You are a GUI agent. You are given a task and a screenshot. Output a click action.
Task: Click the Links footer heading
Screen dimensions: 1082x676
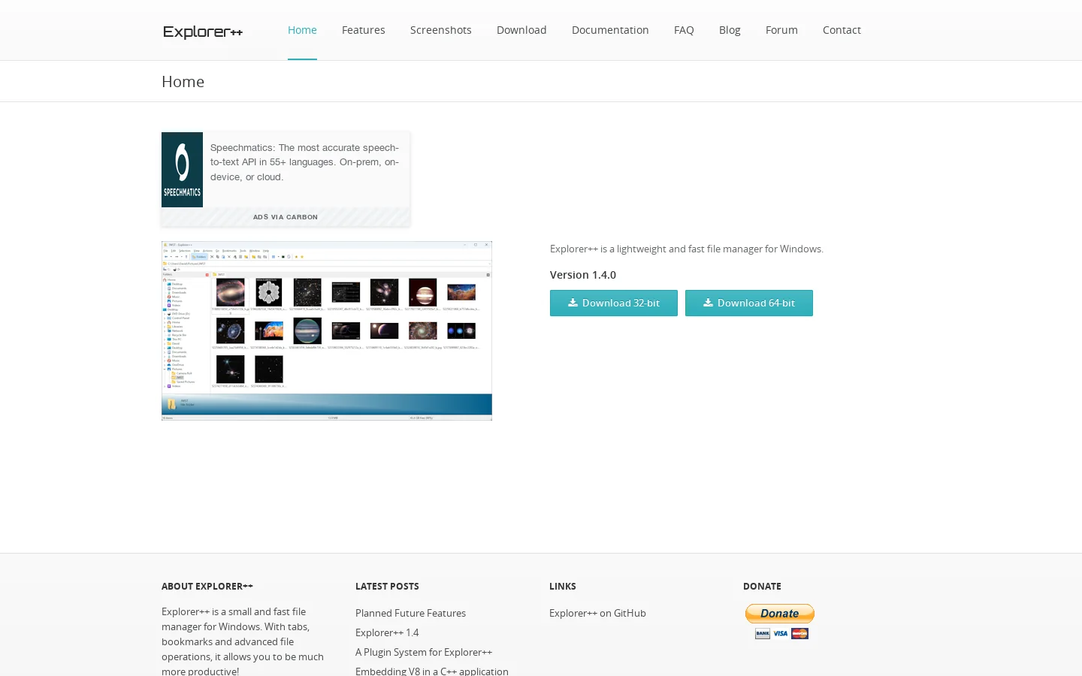click(563, 586)
